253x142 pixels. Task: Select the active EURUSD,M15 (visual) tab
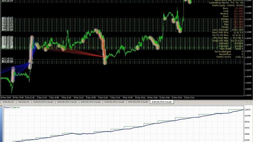pos(162,102)
